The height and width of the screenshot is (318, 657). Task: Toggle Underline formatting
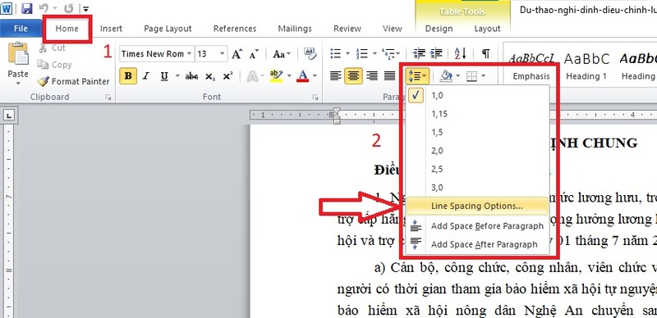click(164, 76)
